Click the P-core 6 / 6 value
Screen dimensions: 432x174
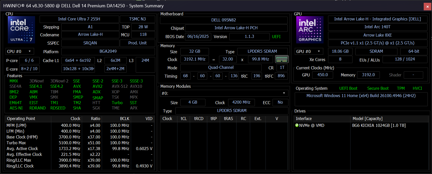pyautogui.click(x=29, y=61)
